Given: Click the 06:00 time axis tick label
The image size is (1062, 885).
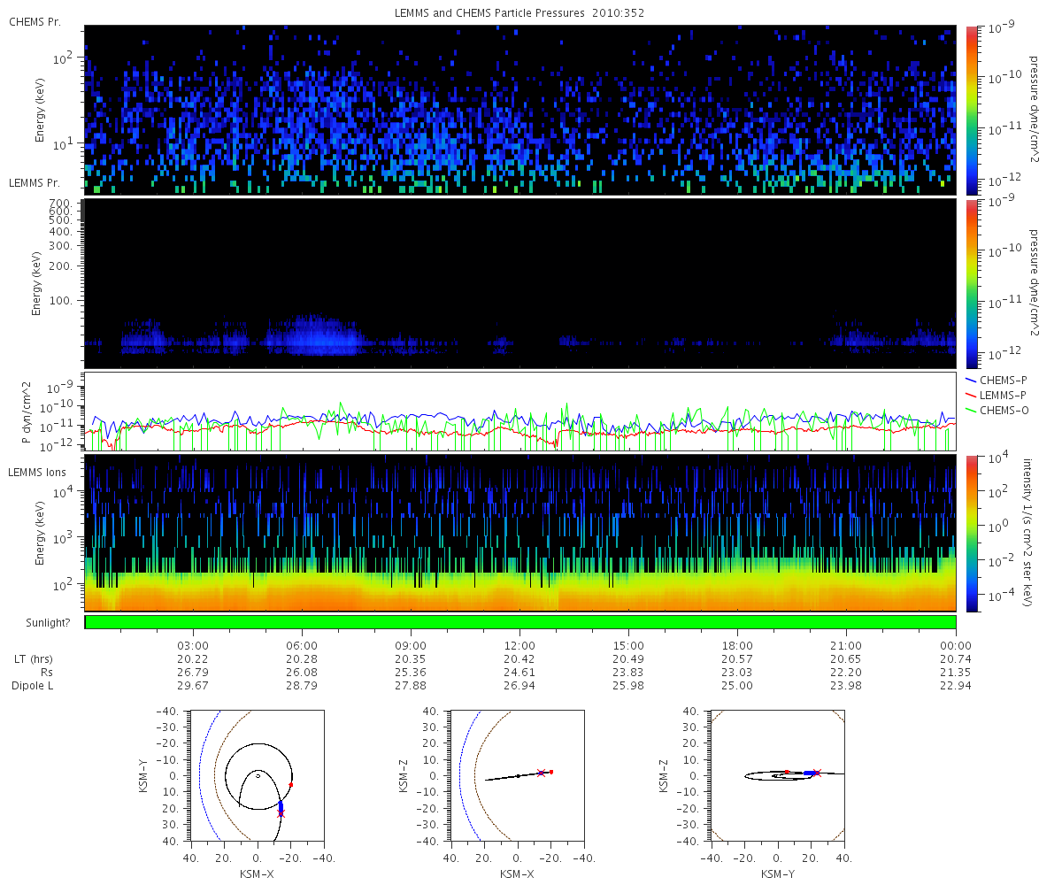Looking at the screenshot, I should 302,645.
